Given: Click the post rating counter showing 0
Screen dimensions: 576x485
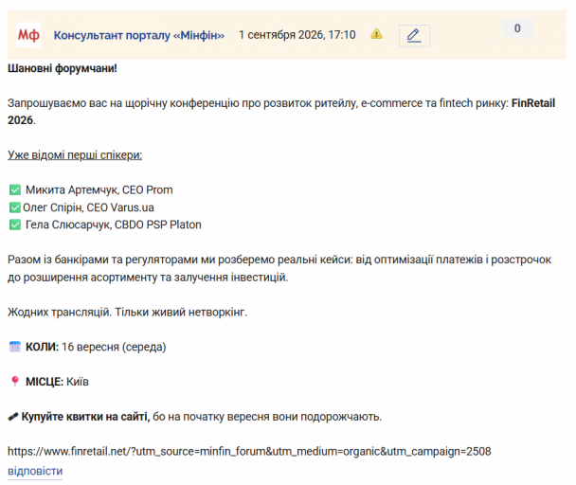Looking at the screenshot, I should 517,27.
